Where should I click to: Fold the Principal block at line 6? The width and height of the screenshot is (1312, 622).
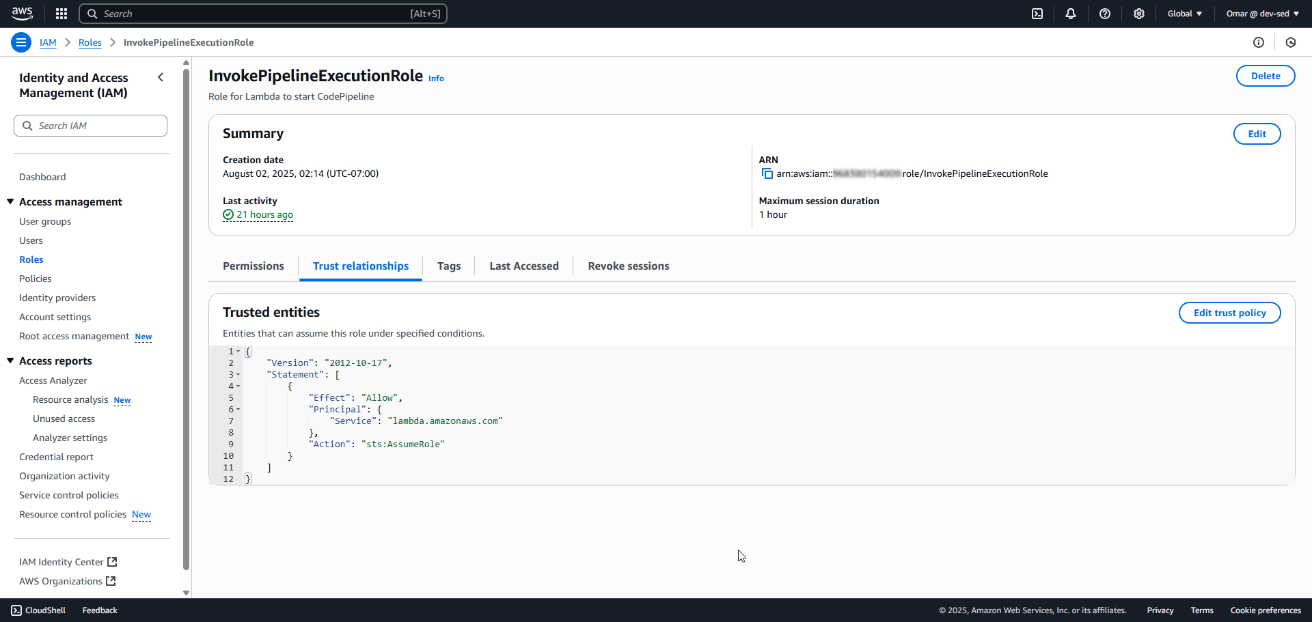tap(238, 410)
